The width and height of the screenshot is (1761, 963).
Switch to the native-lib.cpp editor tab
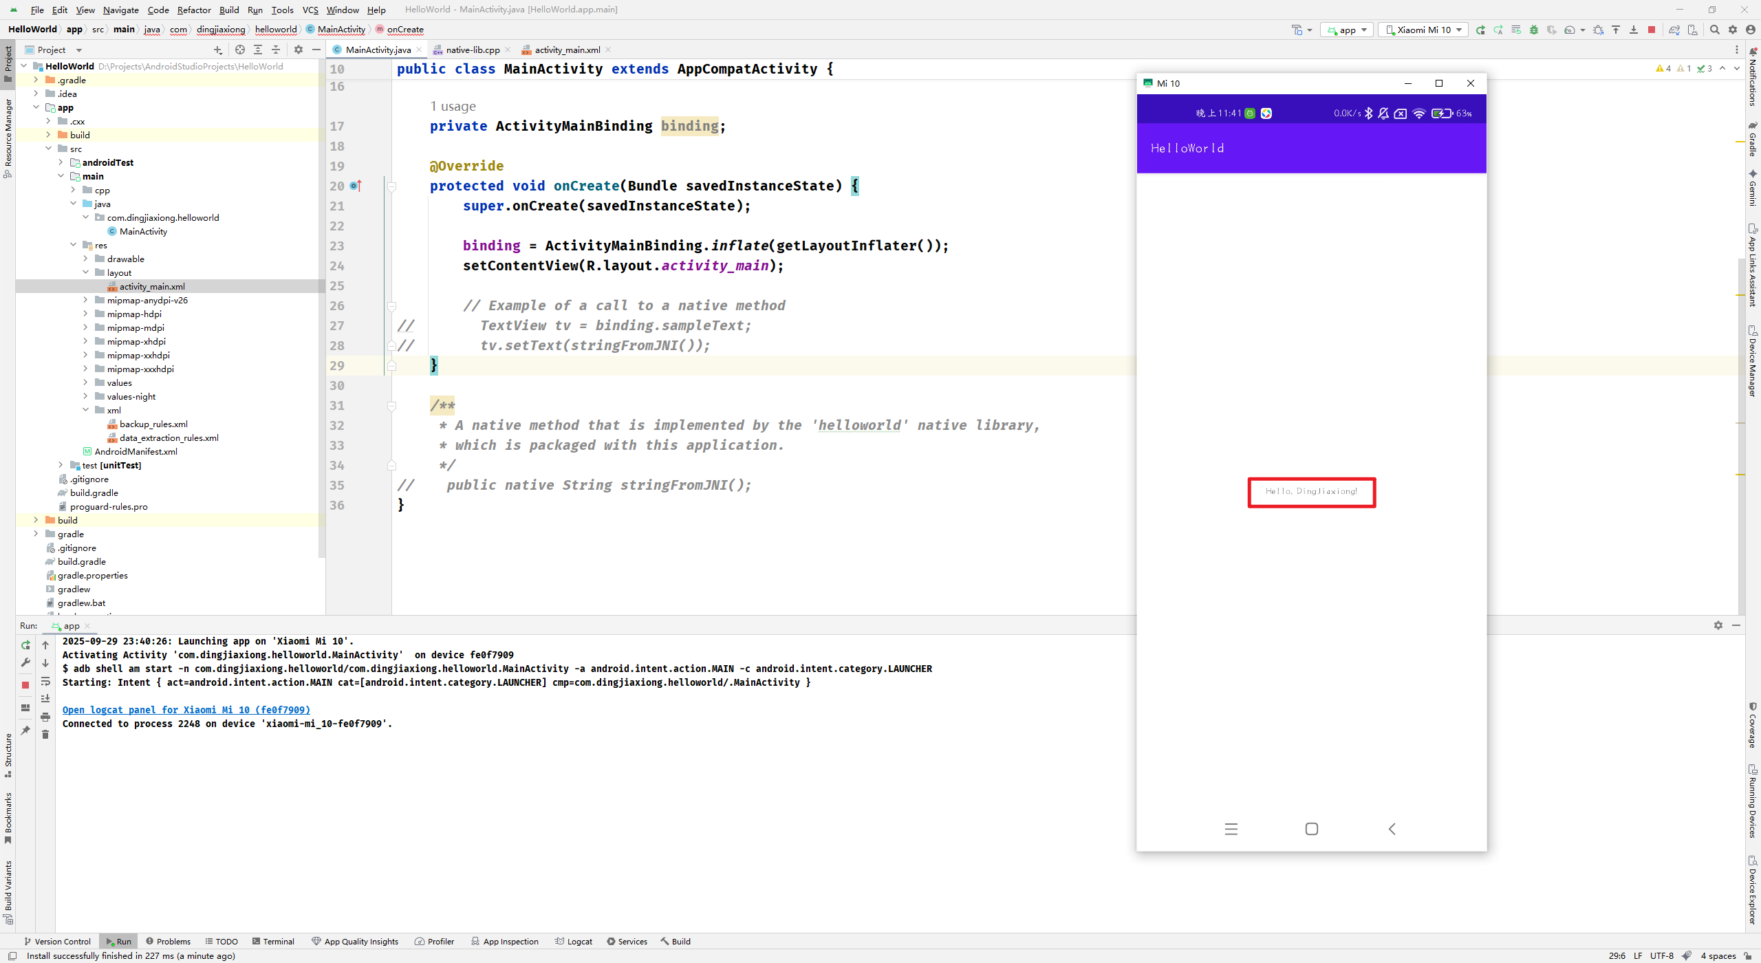(x=472, y=50)
